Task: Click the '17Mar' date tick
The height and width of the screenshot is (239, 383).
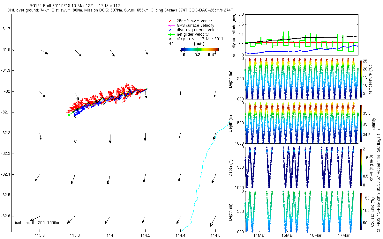Action: 344,235
